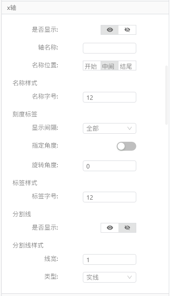Toggle the 指定角度 switch

pos(126,146)
